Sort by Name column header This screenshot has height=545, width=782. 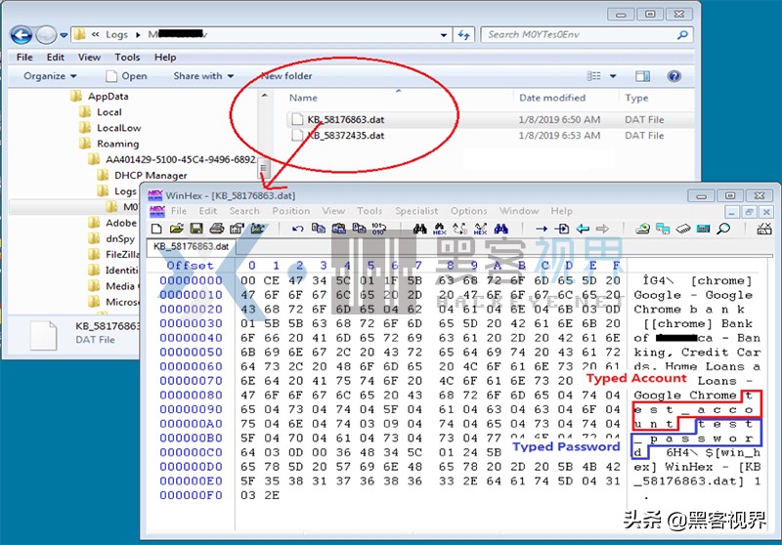point(303,98)
